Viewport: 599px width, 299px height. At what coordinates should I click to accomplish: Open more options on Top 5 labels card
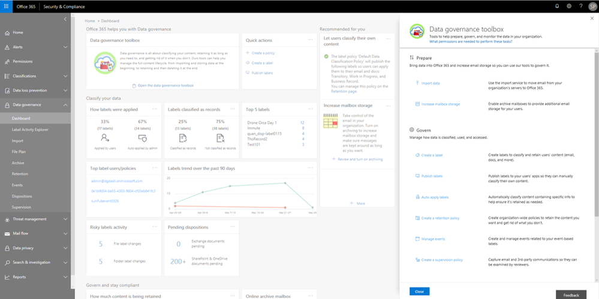coord(310,109)
